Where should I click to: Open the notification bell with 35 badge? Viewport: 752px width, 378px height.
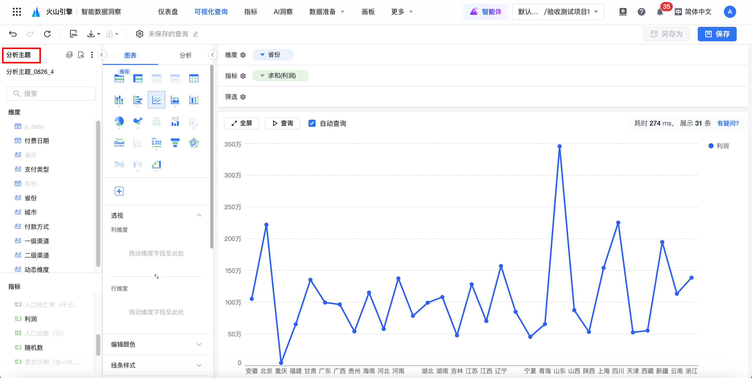click(x=660, y=12)
